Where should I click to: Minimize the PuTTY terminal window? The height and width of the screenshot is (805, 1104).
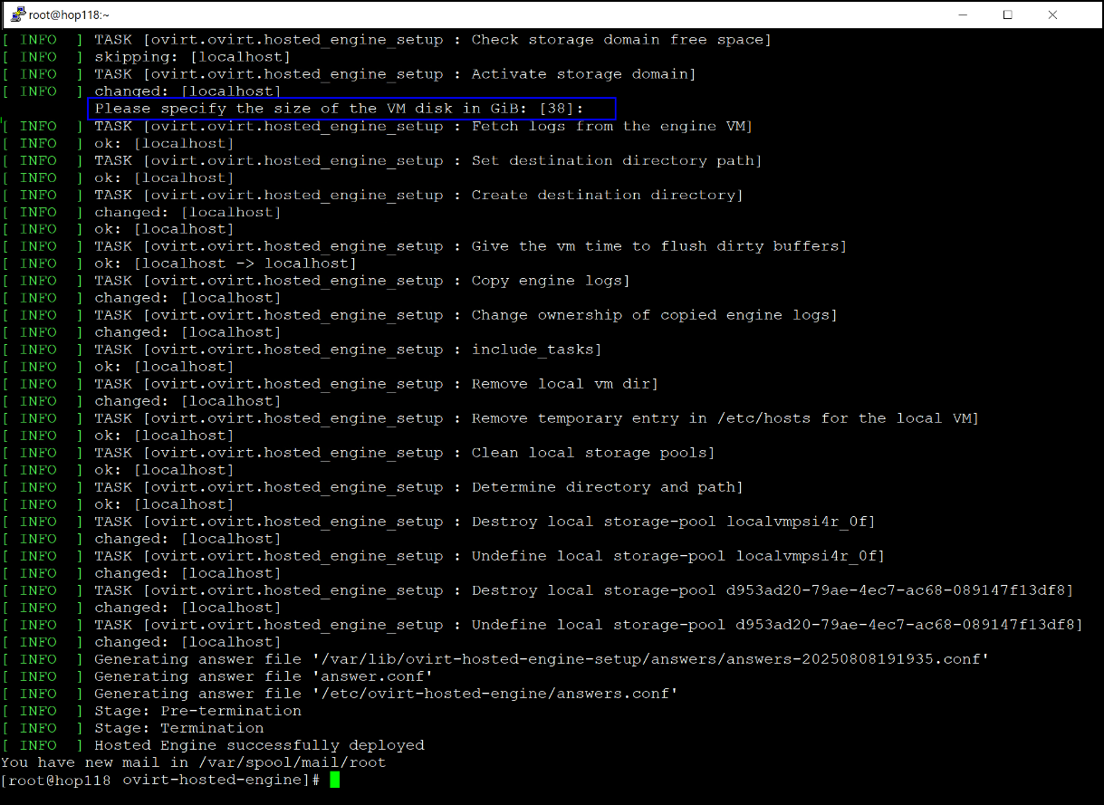[x=964, y=14]
